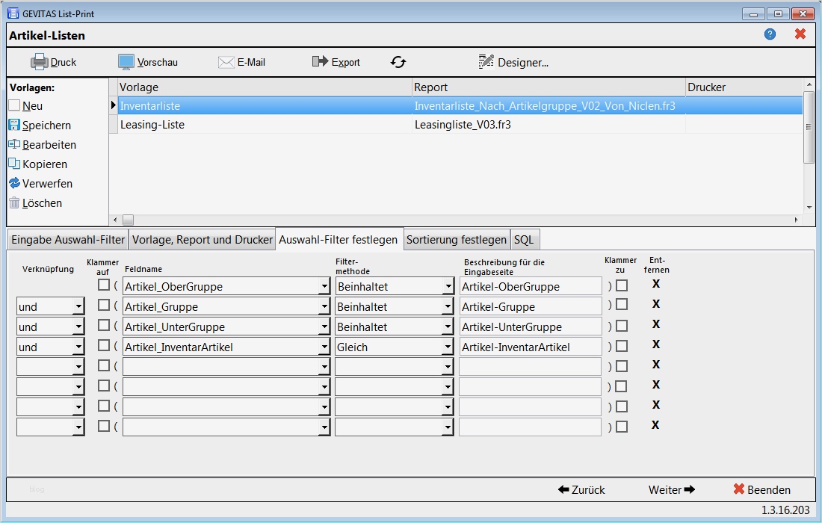Minimize the GEVITAS List-Print window
The image size is (822, 523).
(x=753, y=14)
